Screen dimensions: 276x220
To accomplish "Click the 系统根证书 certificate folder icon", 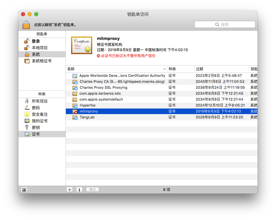I will click(x=27, y=61).
